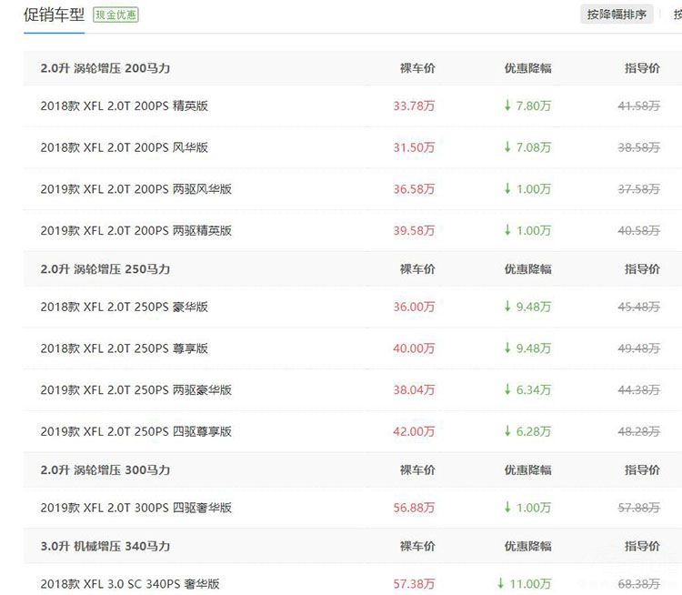Click the 41.58万 guide price
The width and height of the screenshot is (682, 595).
639,106
